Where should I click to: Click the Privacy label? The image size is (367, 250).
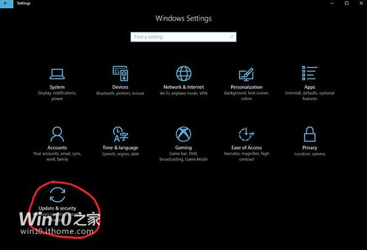309,148
